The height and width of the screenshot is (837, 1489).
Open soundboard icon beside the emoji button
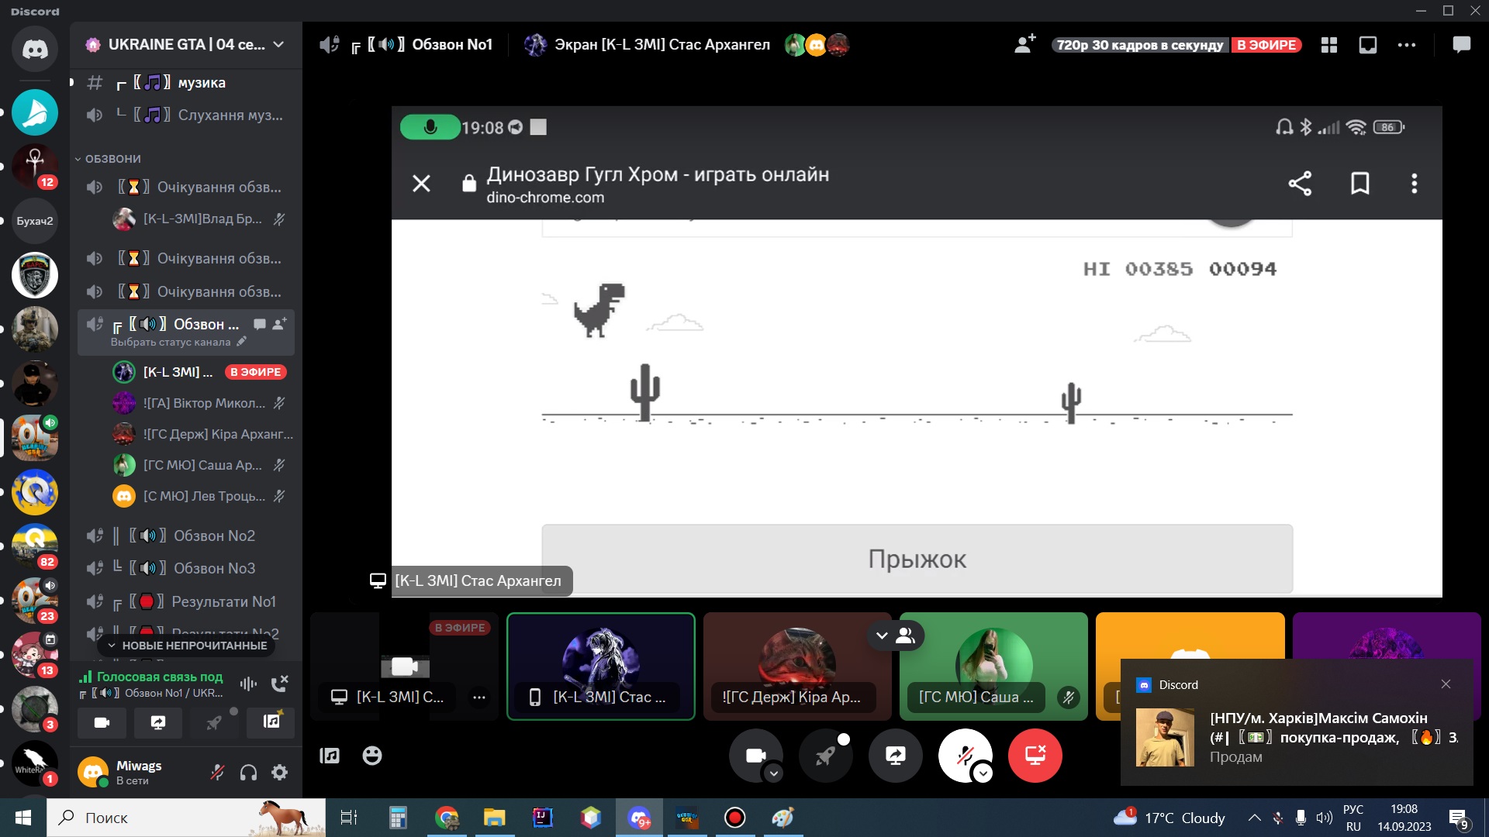330,756
